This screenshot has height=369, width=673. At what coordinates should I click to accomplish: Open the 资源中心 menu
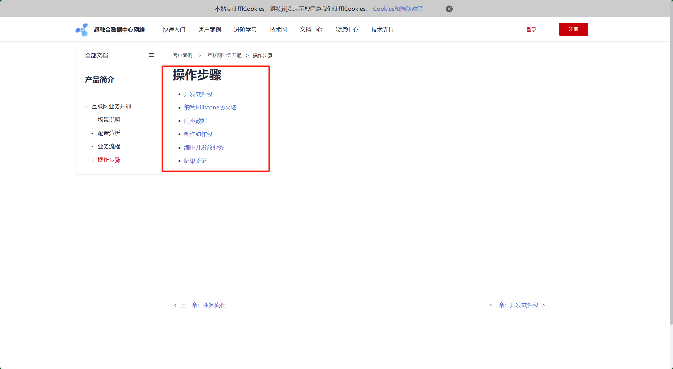(x=347, y=30)
